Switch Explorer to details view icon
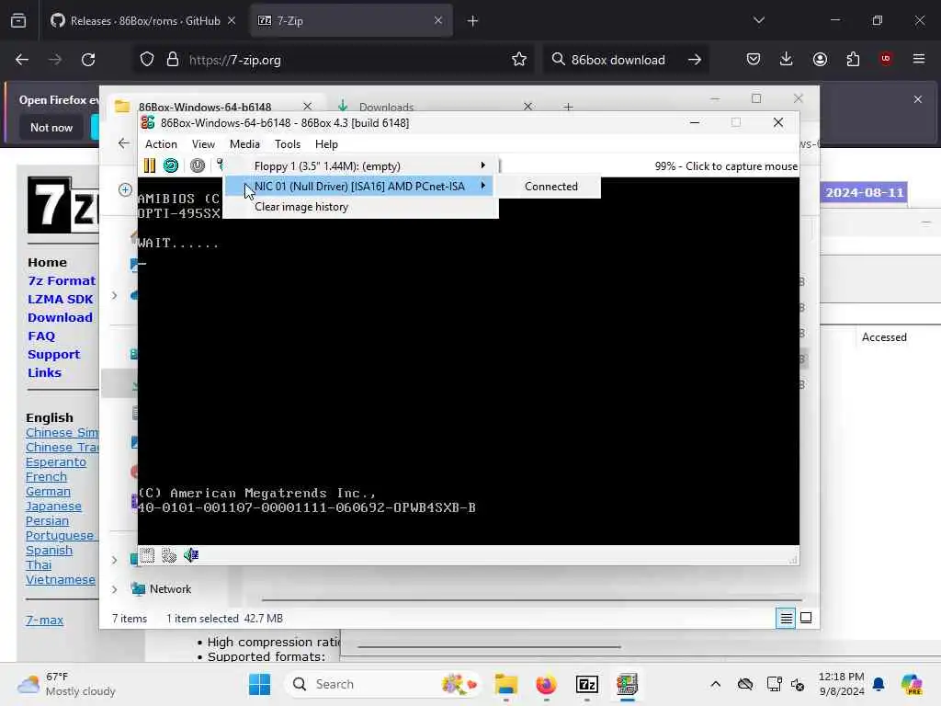 (x=787, y=618)
